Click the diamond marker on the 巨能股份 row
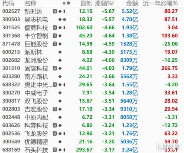This screenshot has height=153, width=184. 60,44
